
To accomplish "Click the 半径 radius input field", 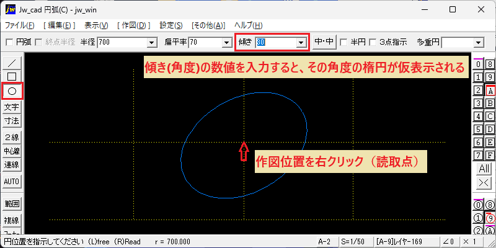I will 123,42.
